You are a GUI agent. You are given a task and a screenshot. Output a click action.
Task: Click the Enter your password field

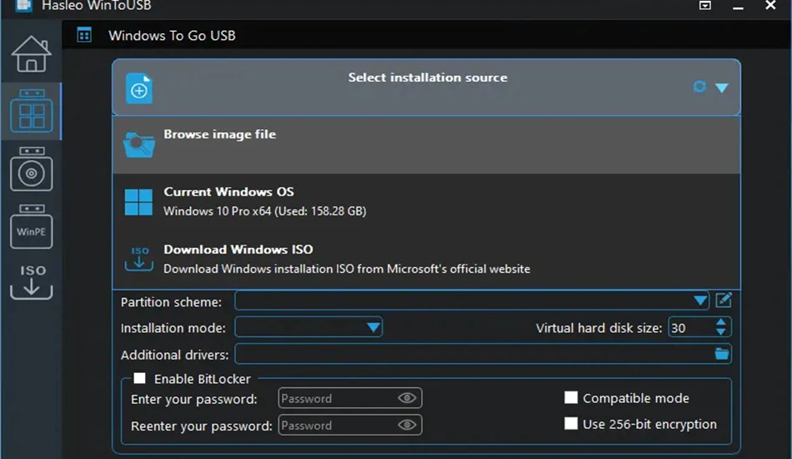coord(350,398)
